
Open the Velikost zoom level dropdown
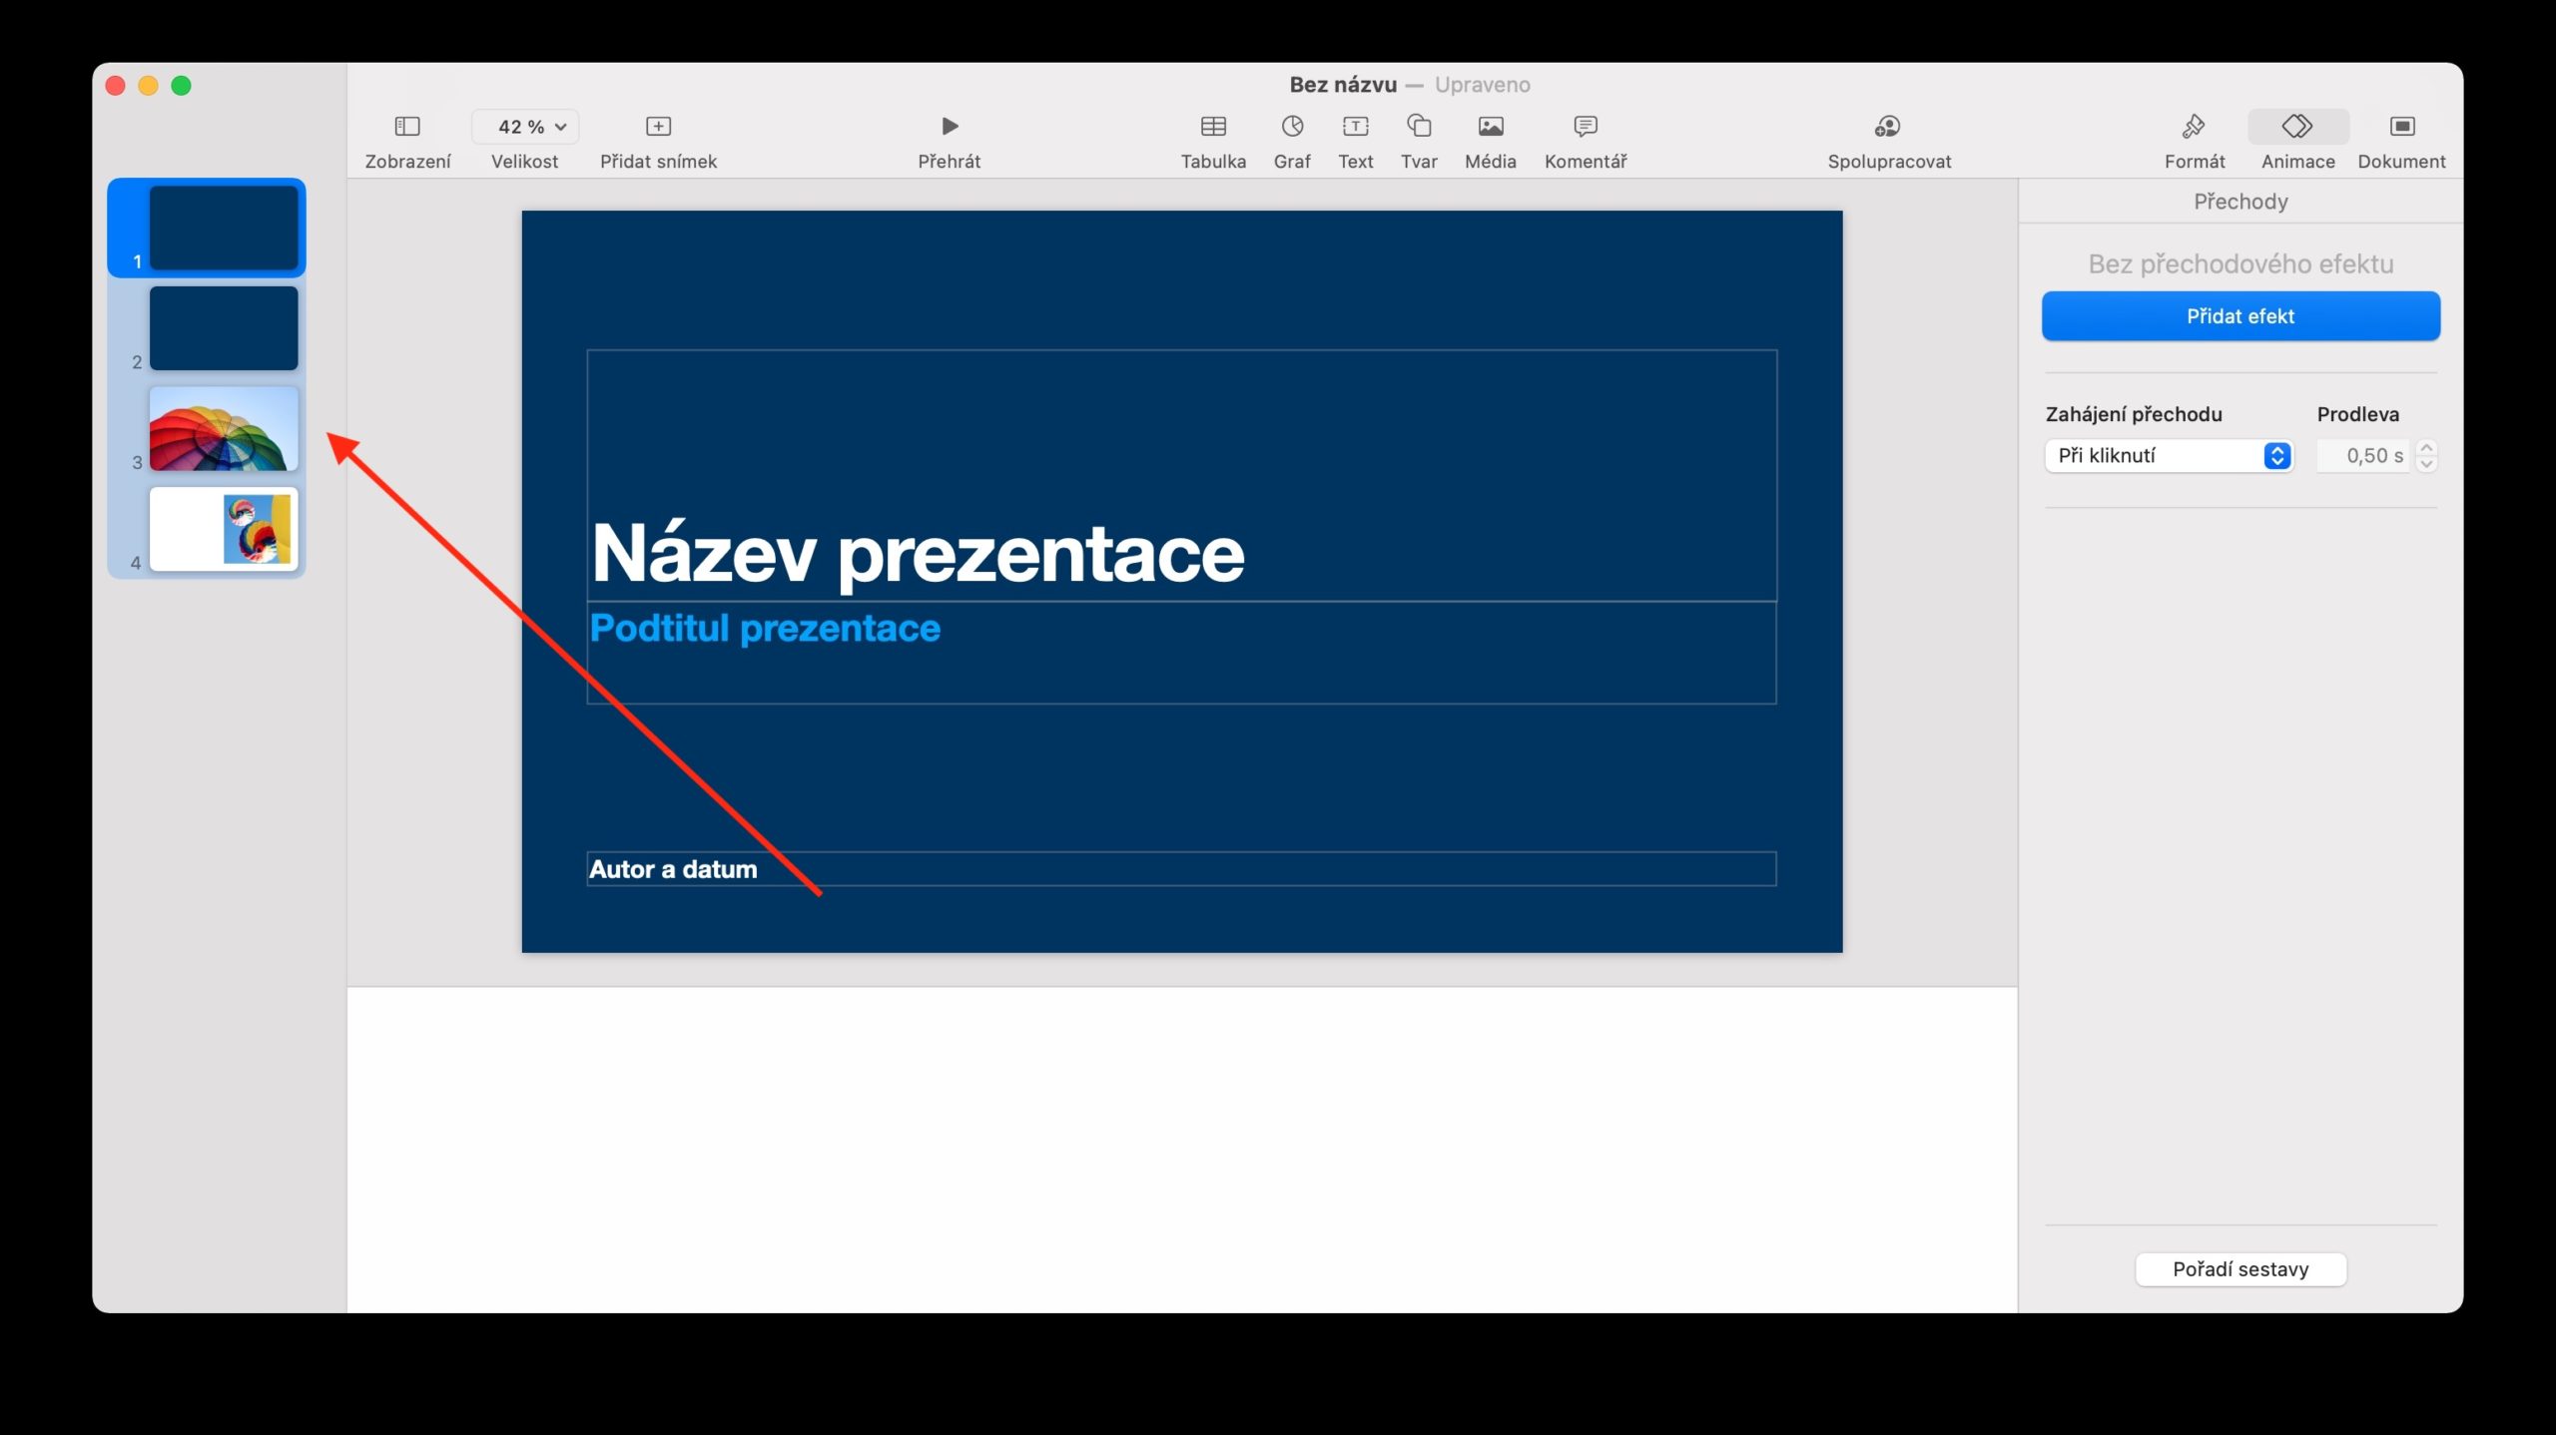click(524, 126)
